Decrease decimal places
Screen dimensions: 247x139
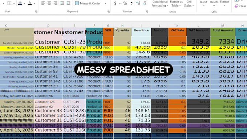pos(144,3)
